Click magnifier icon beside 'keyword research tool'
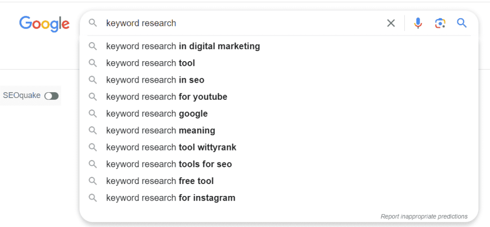 point(92,63)
